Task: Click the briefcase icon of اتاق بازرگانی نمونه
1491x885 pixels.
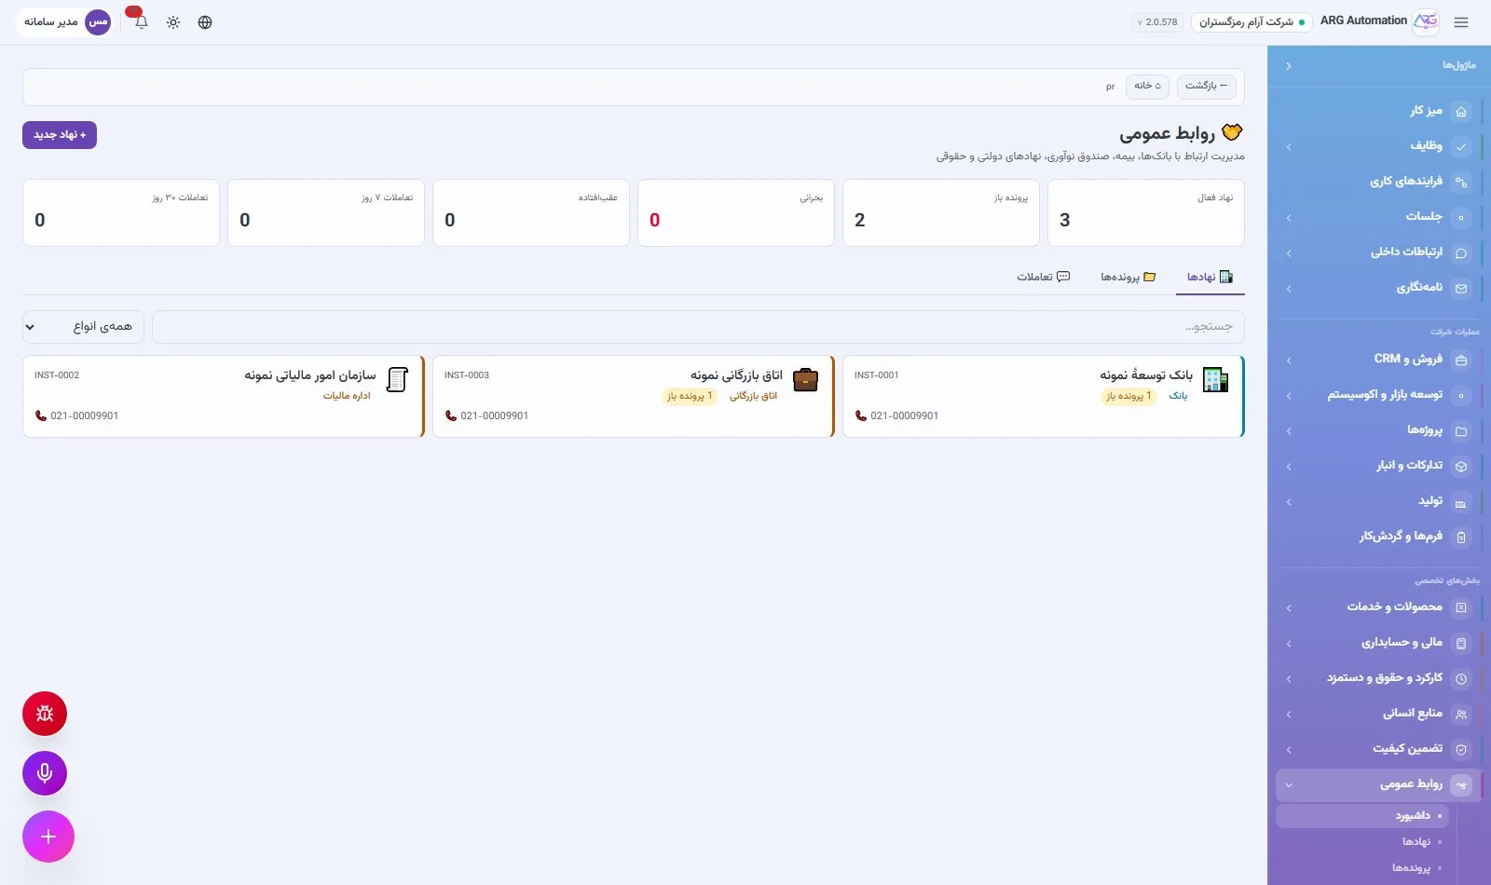Action: click(805, 380)
